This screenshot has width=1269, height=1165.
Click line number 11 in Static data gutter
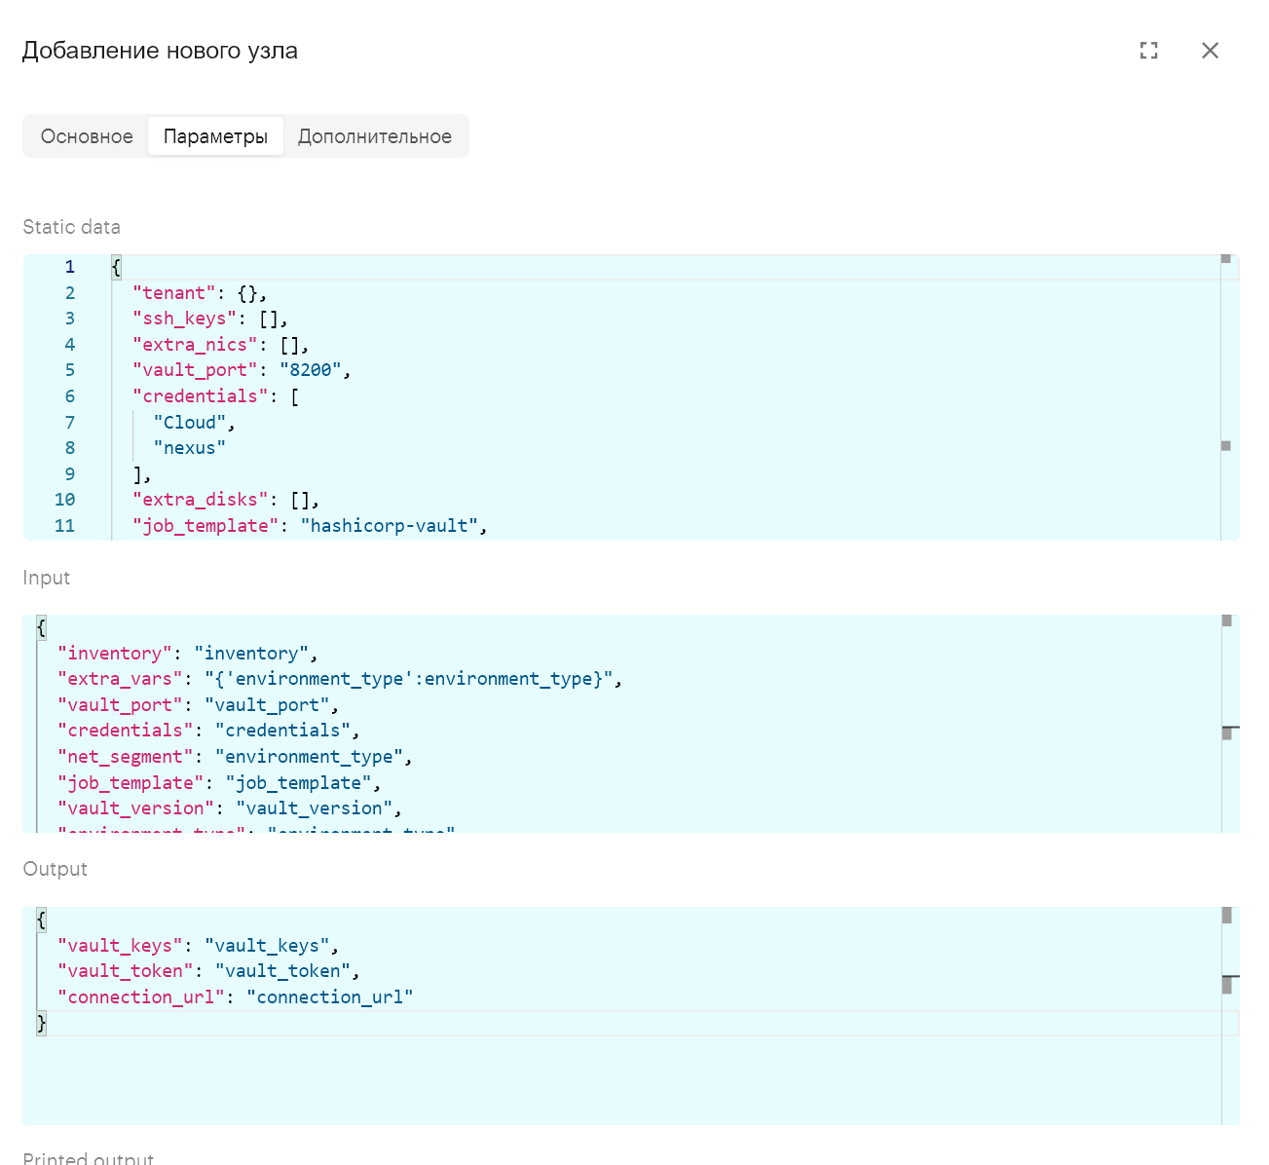[65, 526]
